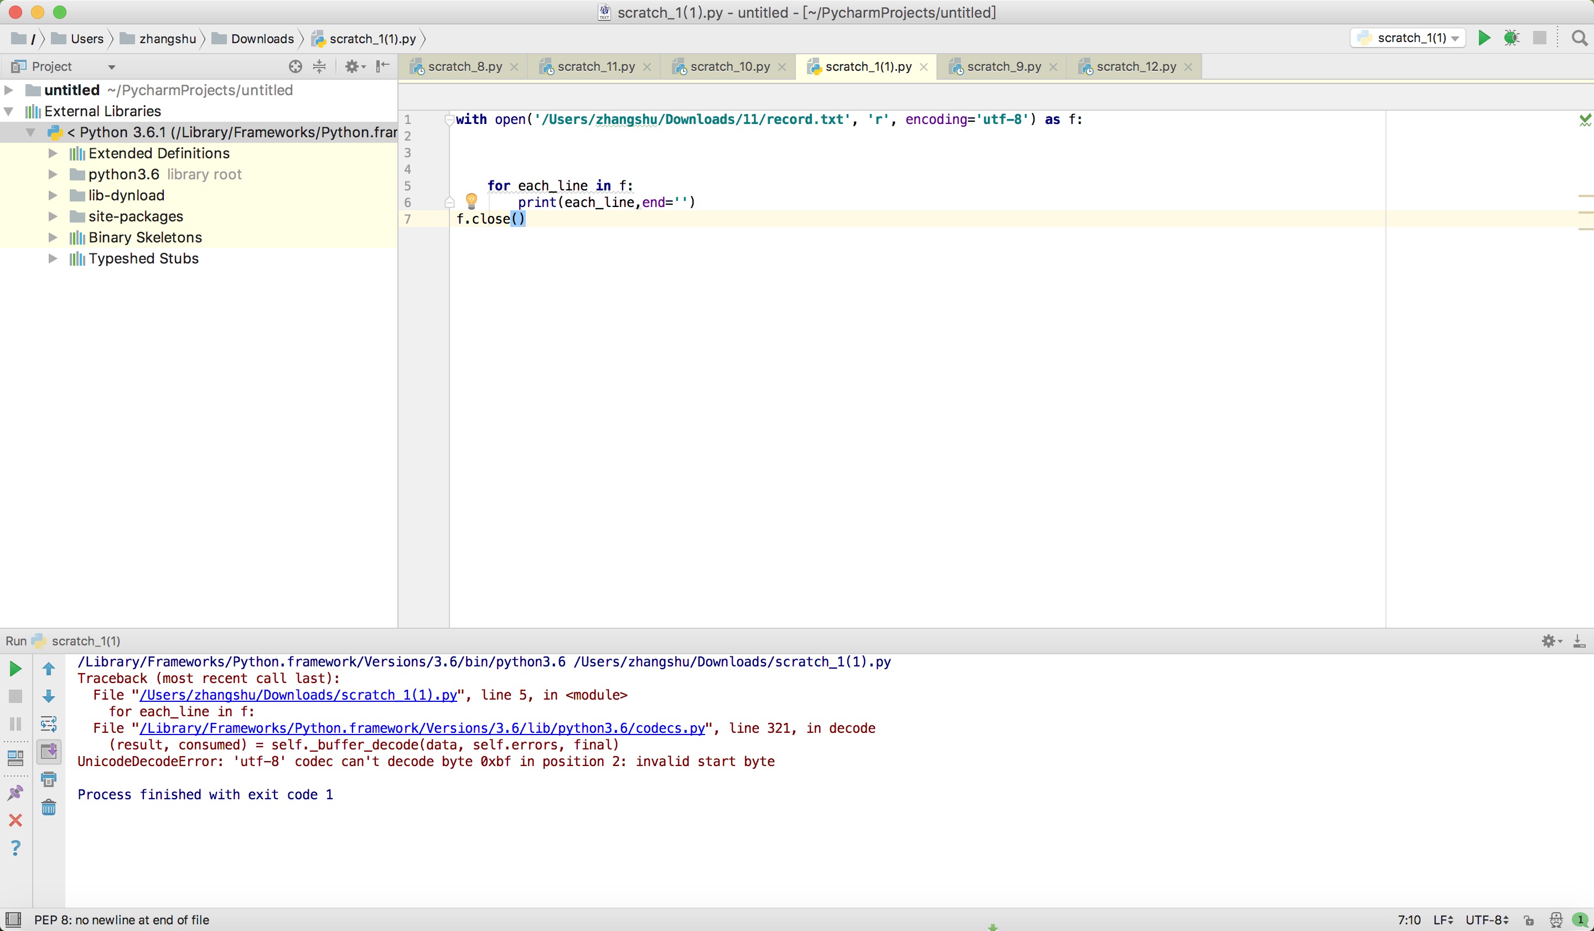Click Users breadcrumb
1594x931 pixels.
(77, 39)
